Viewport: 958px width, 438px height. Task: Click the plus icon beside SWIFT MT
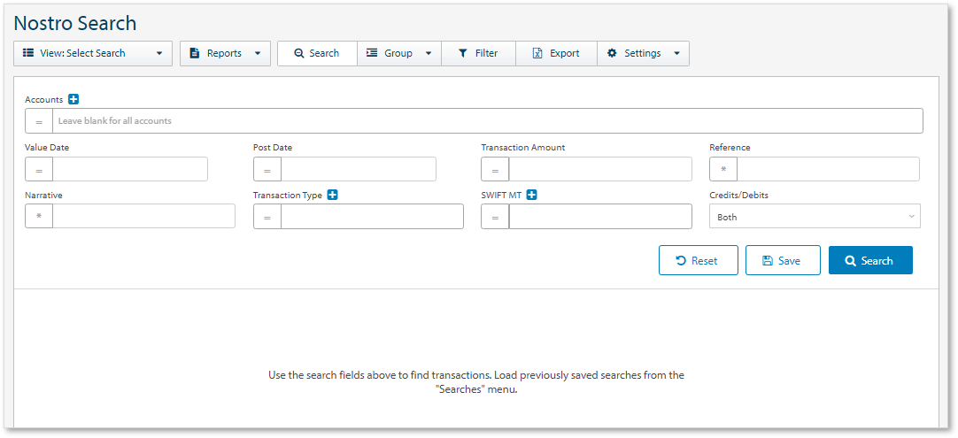(x=531, y=195)
